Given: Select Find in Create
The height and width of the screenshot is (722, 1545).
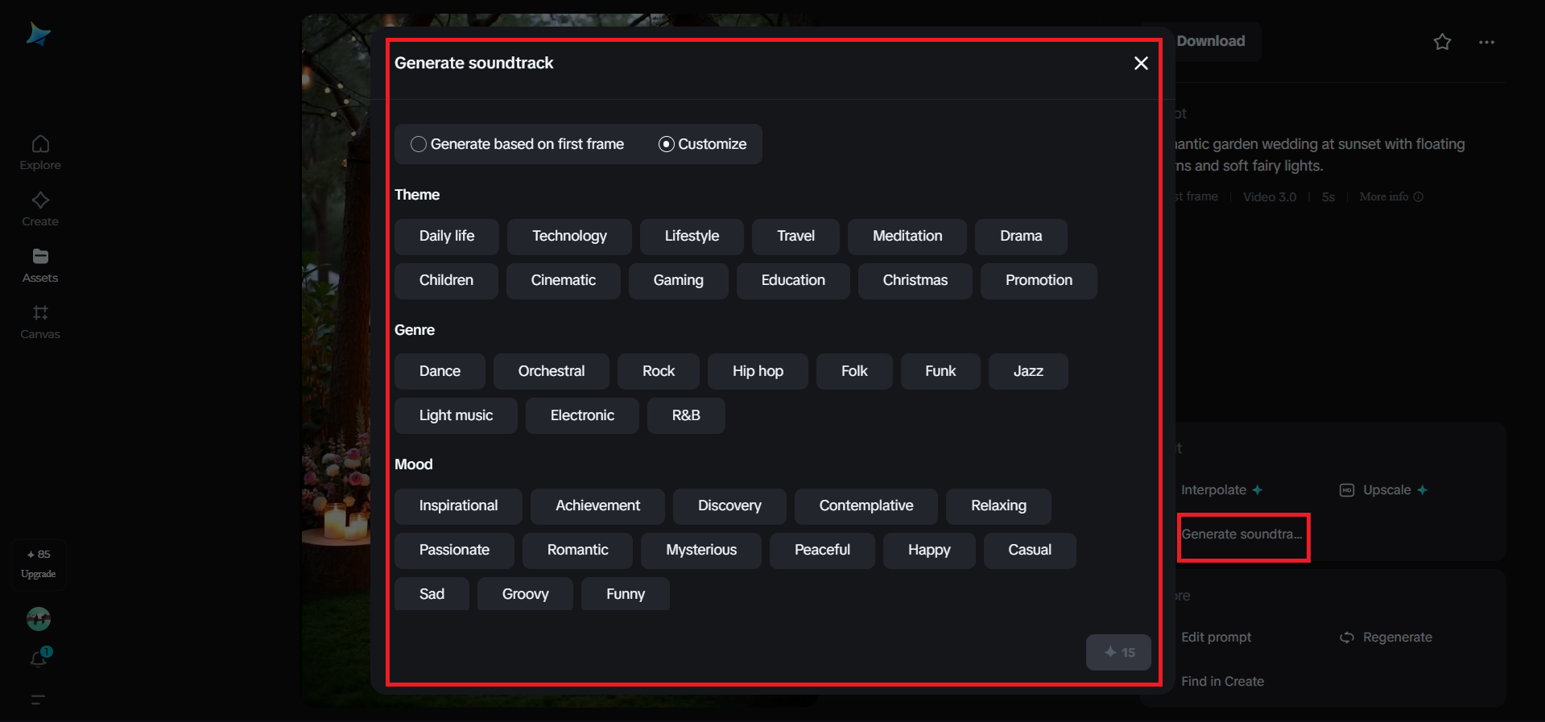Looking at the screenshot, I should [1222, 681].
